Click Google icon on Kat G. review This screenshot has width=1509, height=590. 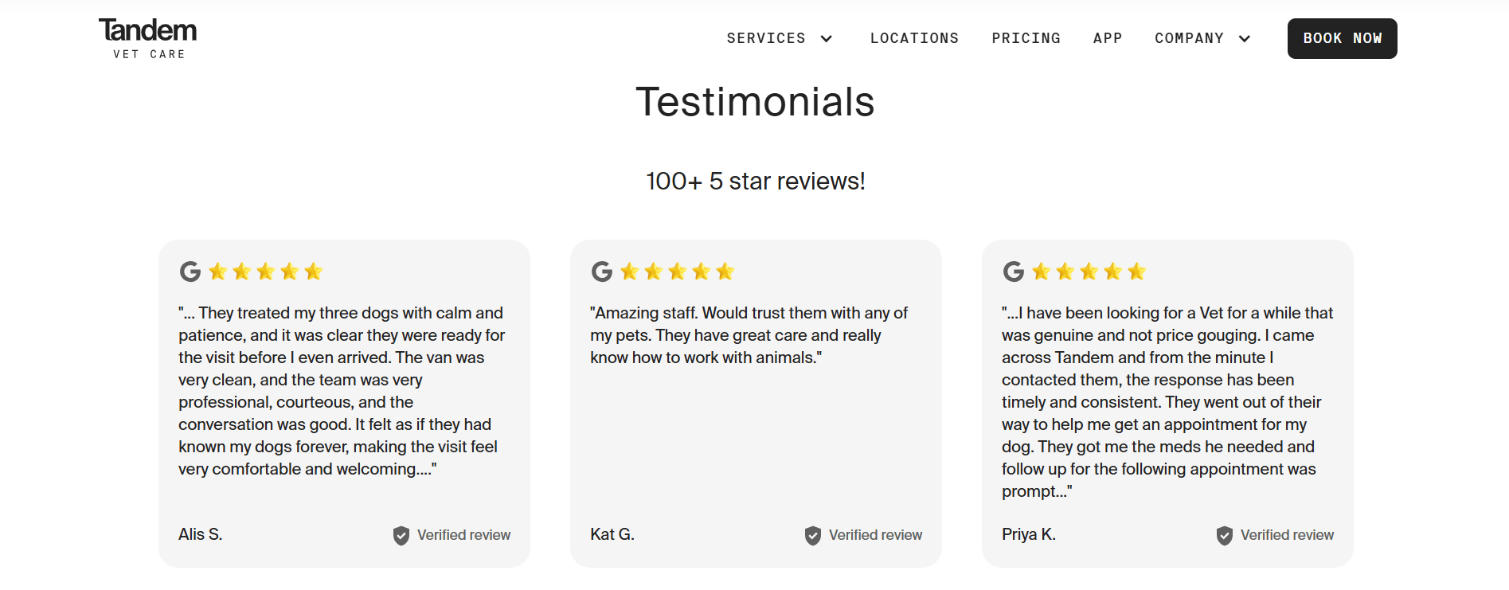pos(602,272)
